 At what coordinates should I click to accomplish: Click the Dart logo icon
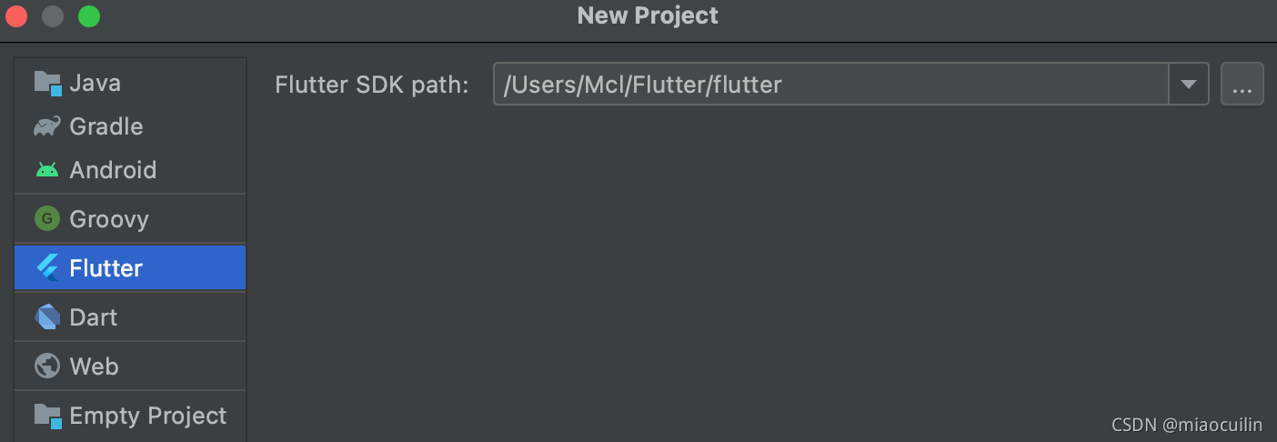[47, 317]
